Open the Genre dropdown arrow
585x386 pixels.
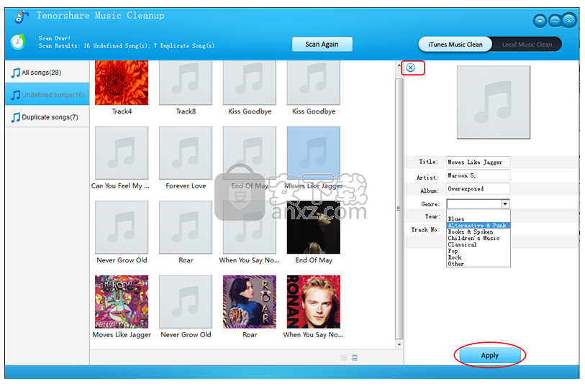click(x=505, y=203)
